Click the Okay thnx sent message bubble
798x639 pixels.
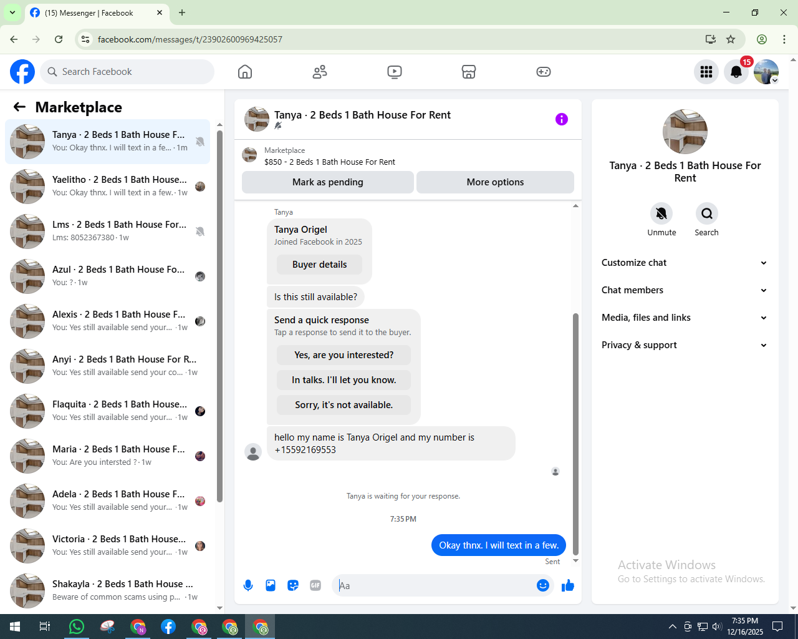pyautogui.click(x=499, y=545)
